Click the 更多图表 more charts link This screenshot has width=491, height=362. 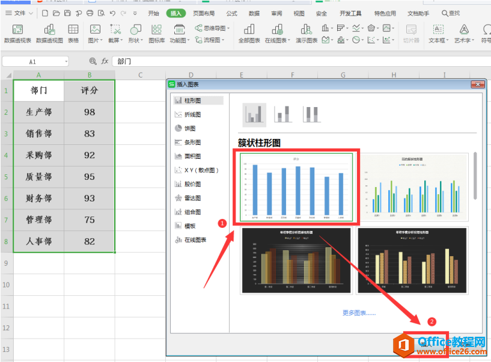[x=359, y=313]
